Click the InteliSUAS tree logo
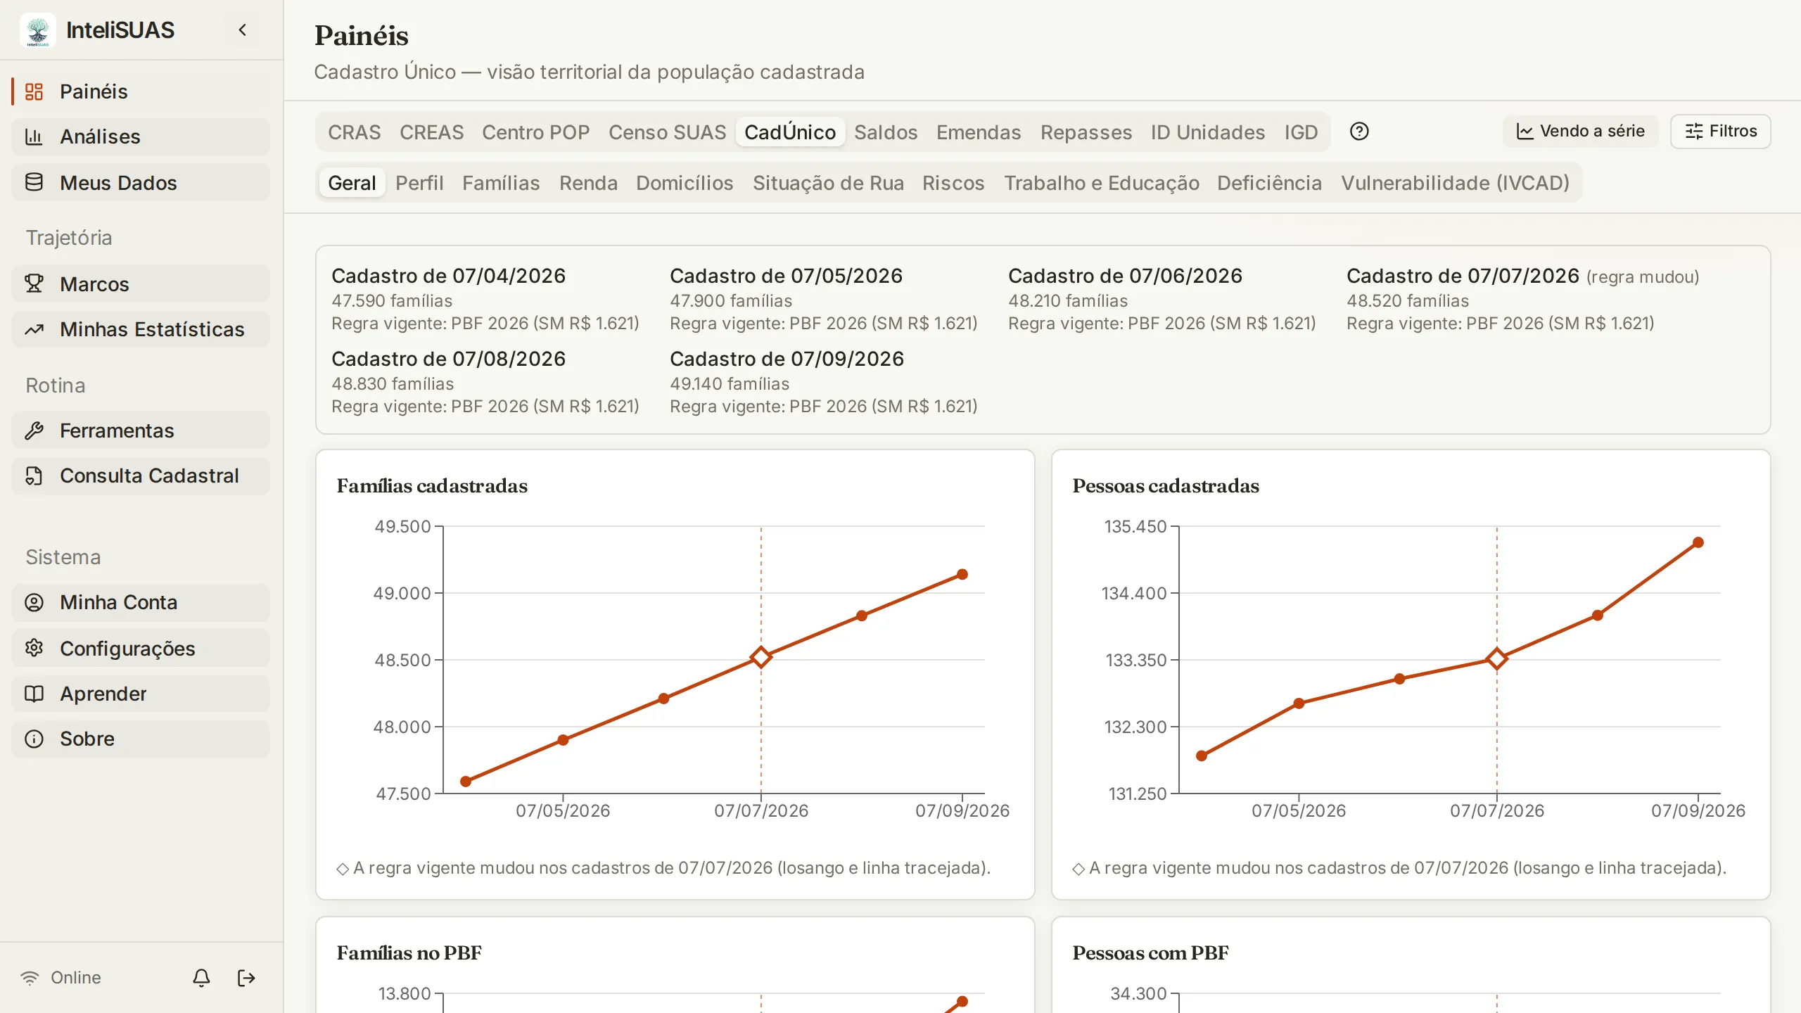 pyautogui.click(x=38, y=30)
